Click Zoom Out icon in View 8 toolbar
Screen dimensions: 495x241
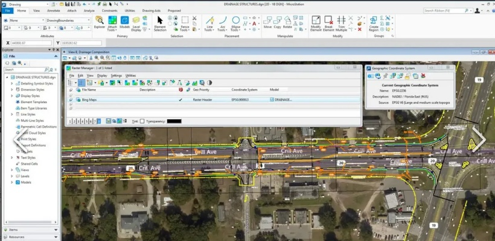coord(102,58)
